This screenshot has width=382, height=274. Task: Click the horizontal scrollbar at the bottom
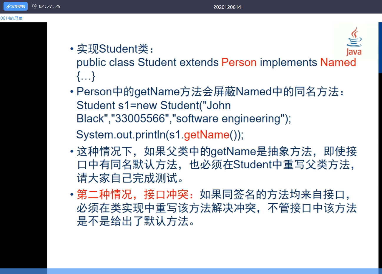coord(191,271)
